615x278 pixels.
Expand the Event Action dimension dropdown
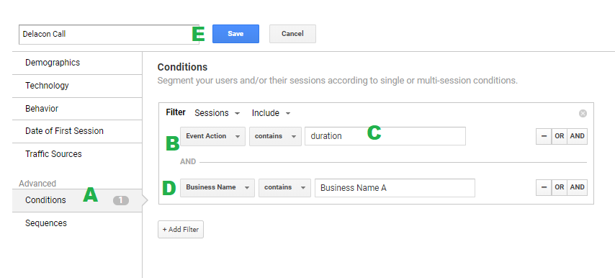click(x=212, y=136)
